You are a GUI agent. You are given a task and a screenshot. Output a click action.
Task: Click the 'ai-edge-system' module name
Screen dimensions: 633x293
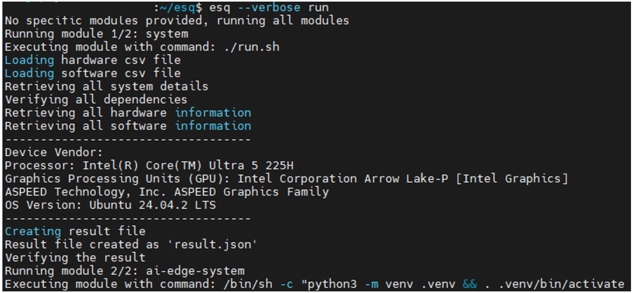click(195, 271)
